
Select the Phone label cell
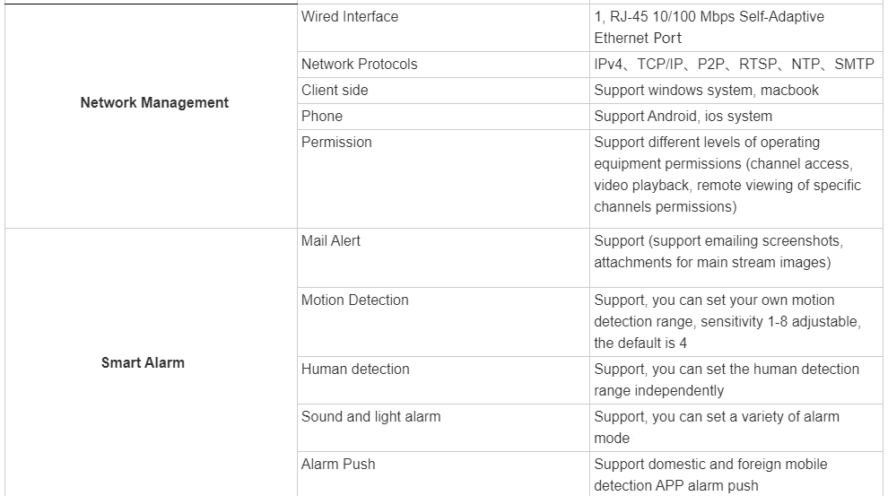point(322,117)
